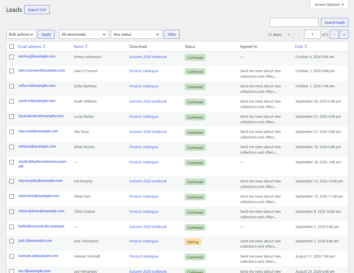This screenshot has width=354, height=273.
Task: Tick the checkbox for Noah Williams
Action: click(x=12, y=101)
